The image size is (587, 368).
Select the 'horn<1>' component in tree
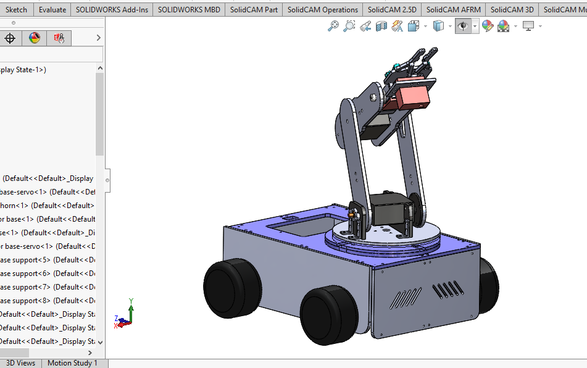click(48, 206)
